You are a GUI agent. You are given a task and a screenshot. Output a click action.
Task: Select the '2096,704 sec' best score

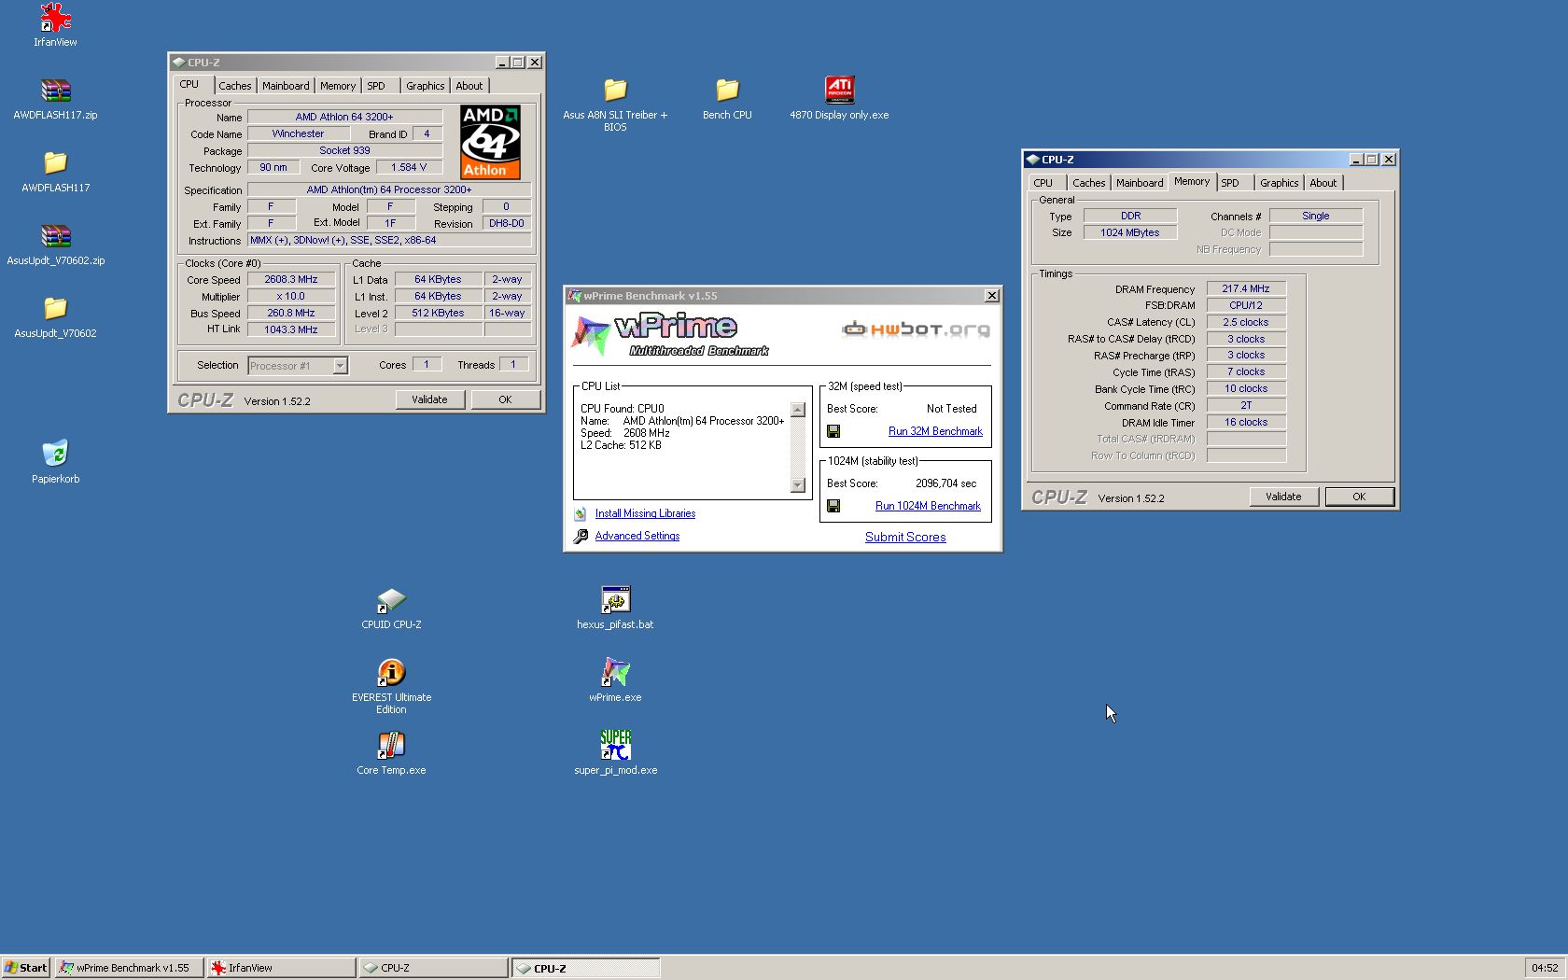coord(945,483)
